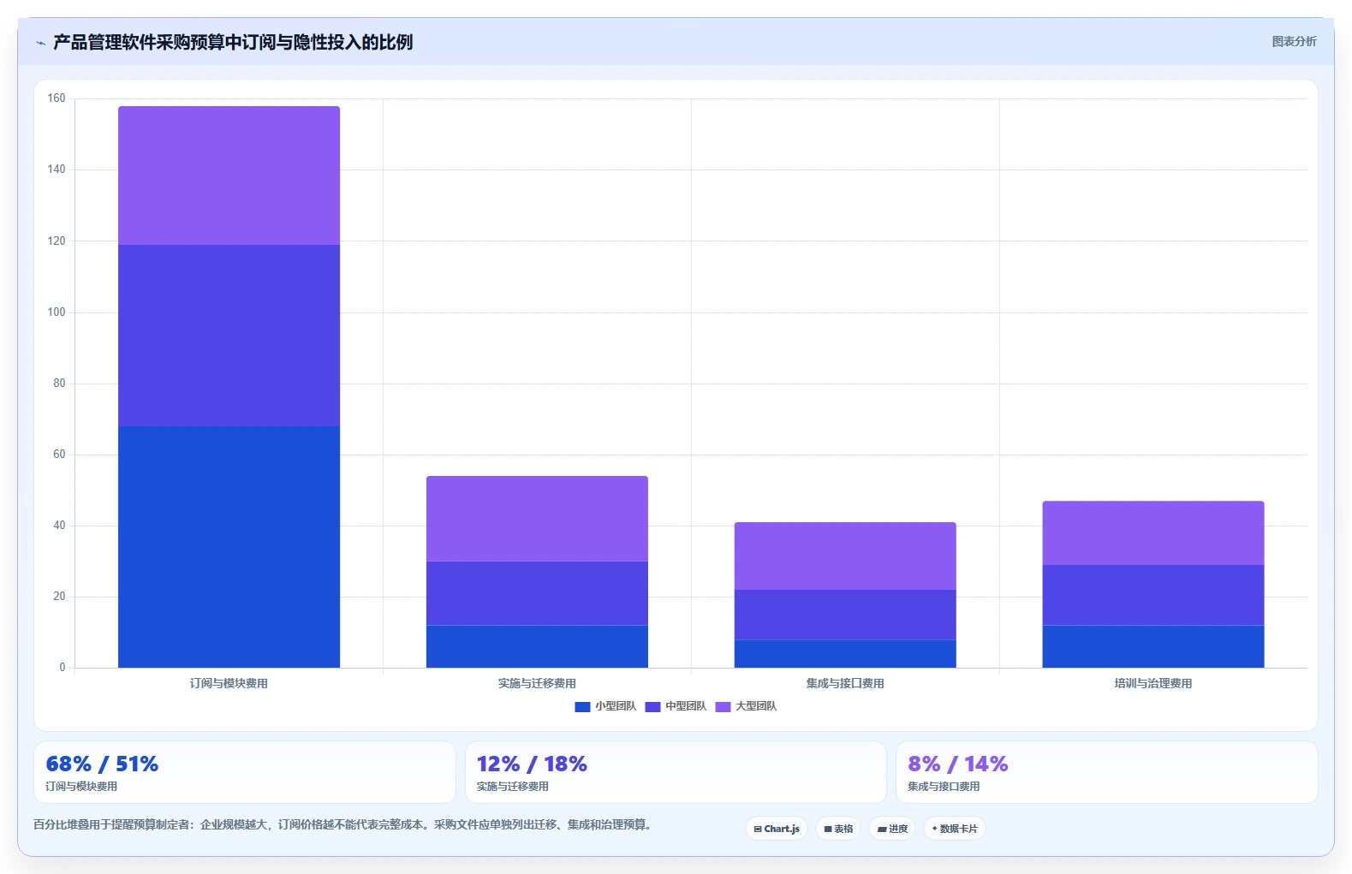Click the 小型团队 segment of the 集成与接口费用 bar

click(845, 654)
